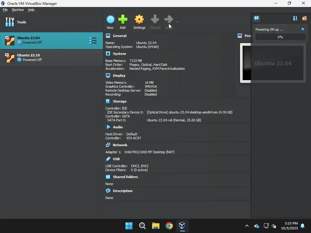
Task: Open the Network settings heading link
Action: pyautogui.click(x=120, y=145)
